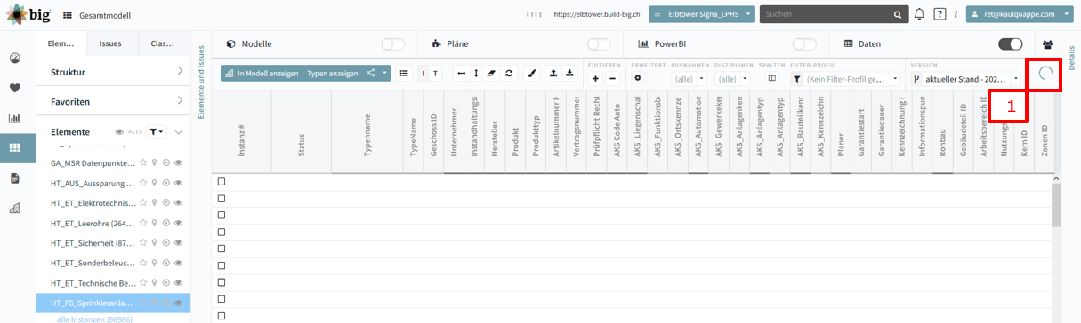Click the search input field
Viewport: 1081px width, 323px height.
pos(827,14)
